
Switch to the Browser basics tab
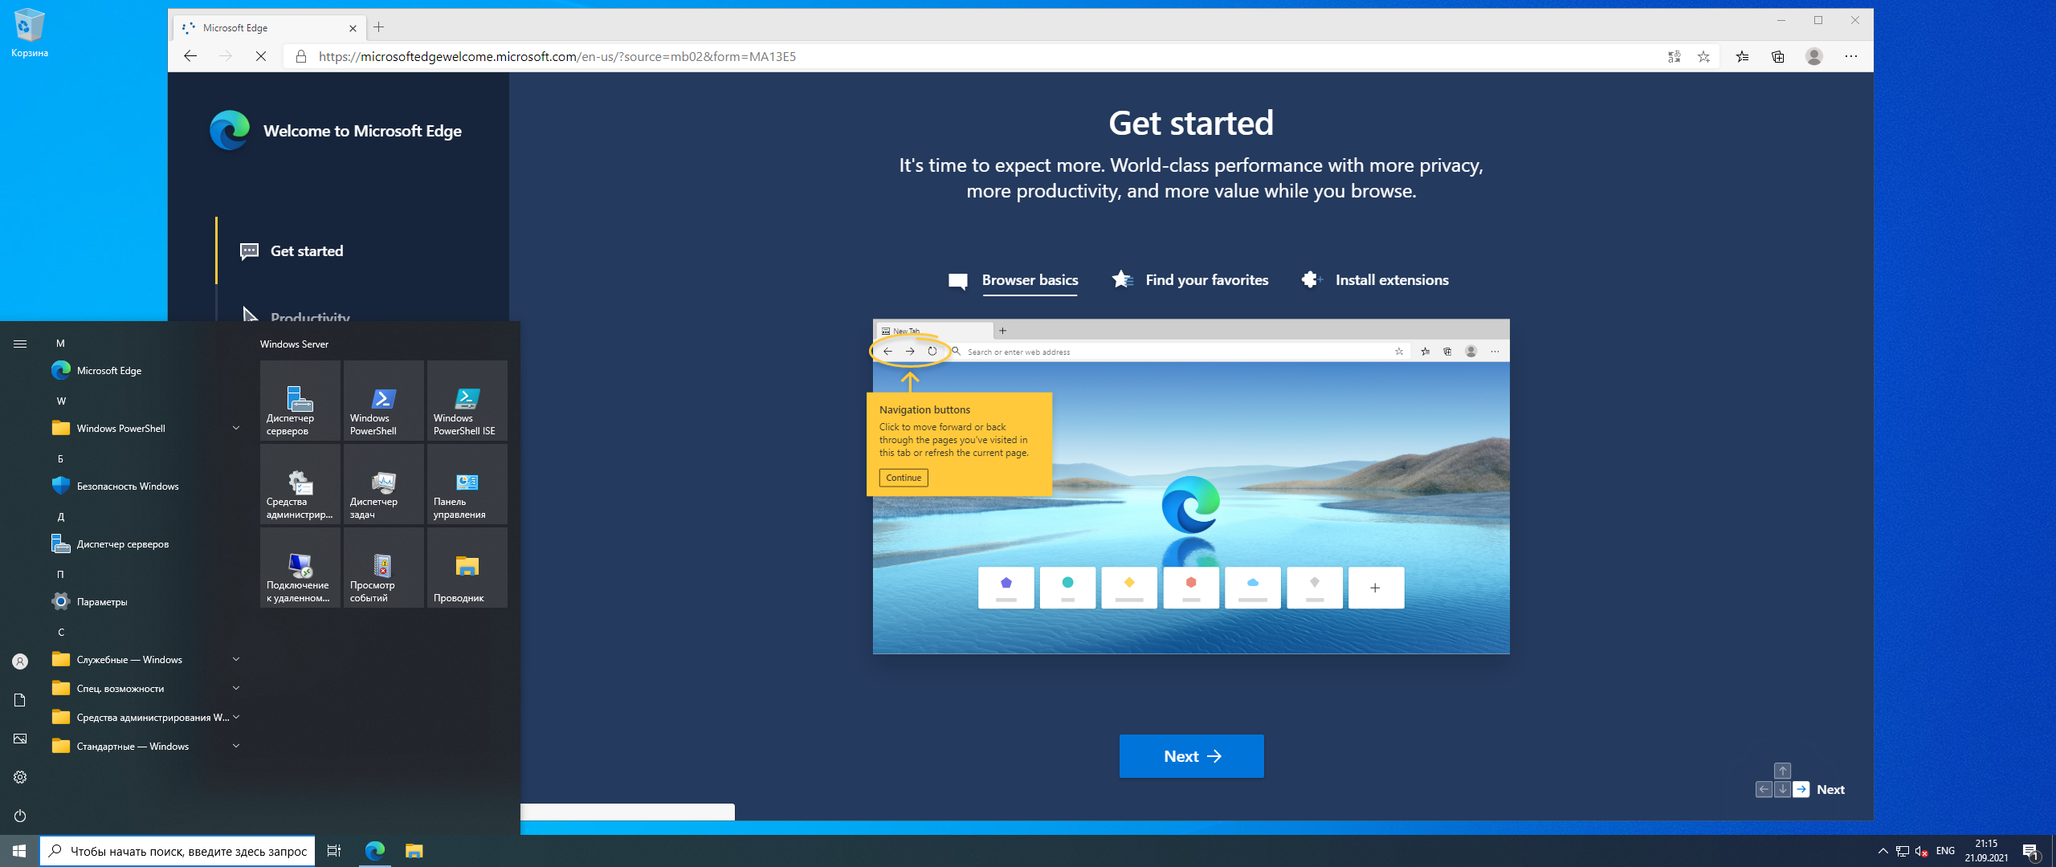pyautogui.click(x=1014, y=280)
